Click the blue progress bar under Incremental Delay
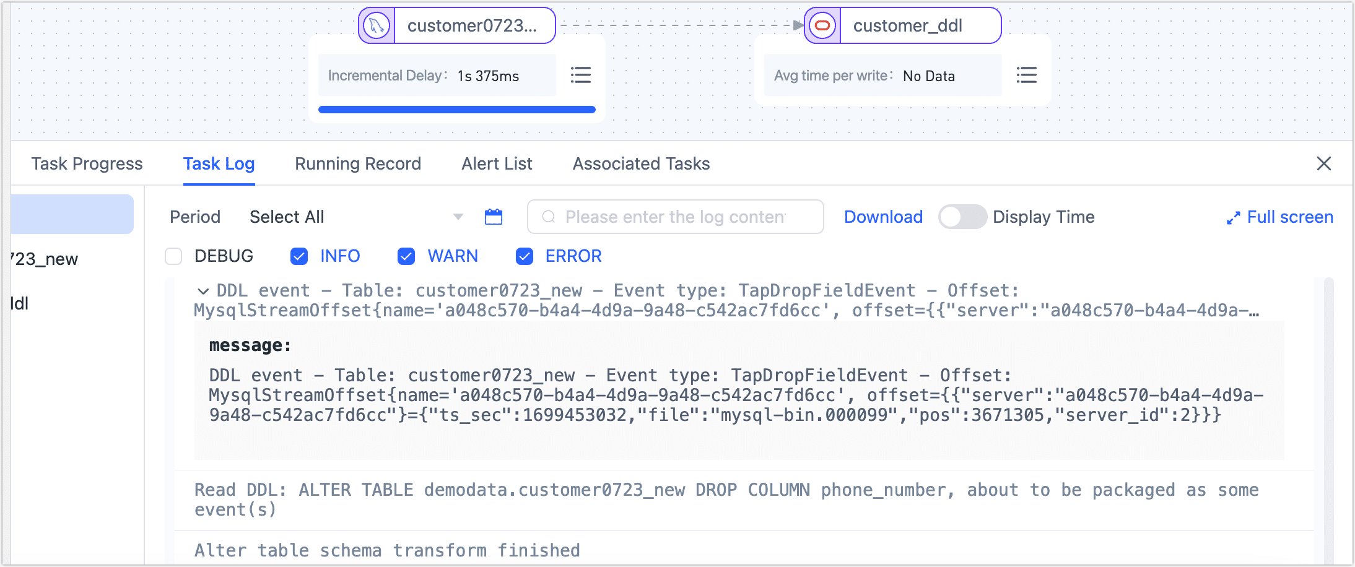Screen dimensions: 1355x567 point(456,109)
